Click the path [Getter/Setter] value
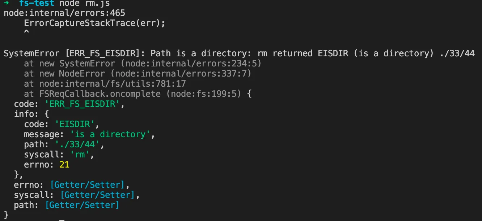482x221 pixels. pos(82,205)
